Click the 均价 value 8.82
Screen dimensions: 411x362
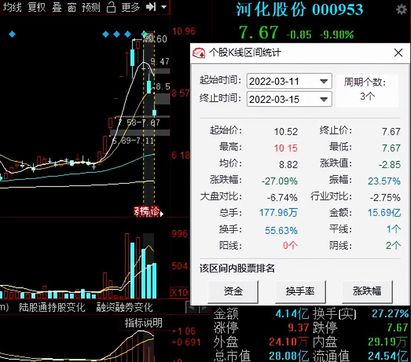pos(288,165)
